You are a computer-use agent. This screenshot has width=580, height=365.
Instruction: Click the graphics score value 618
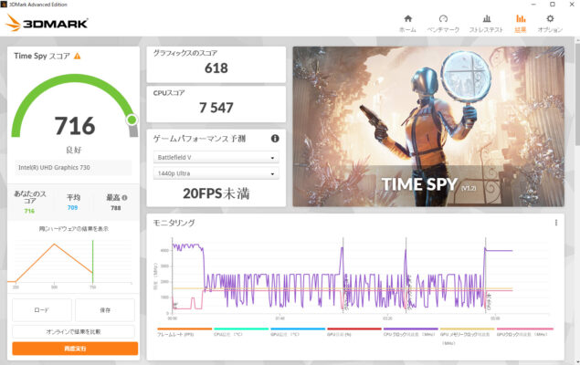click(216, 68)
